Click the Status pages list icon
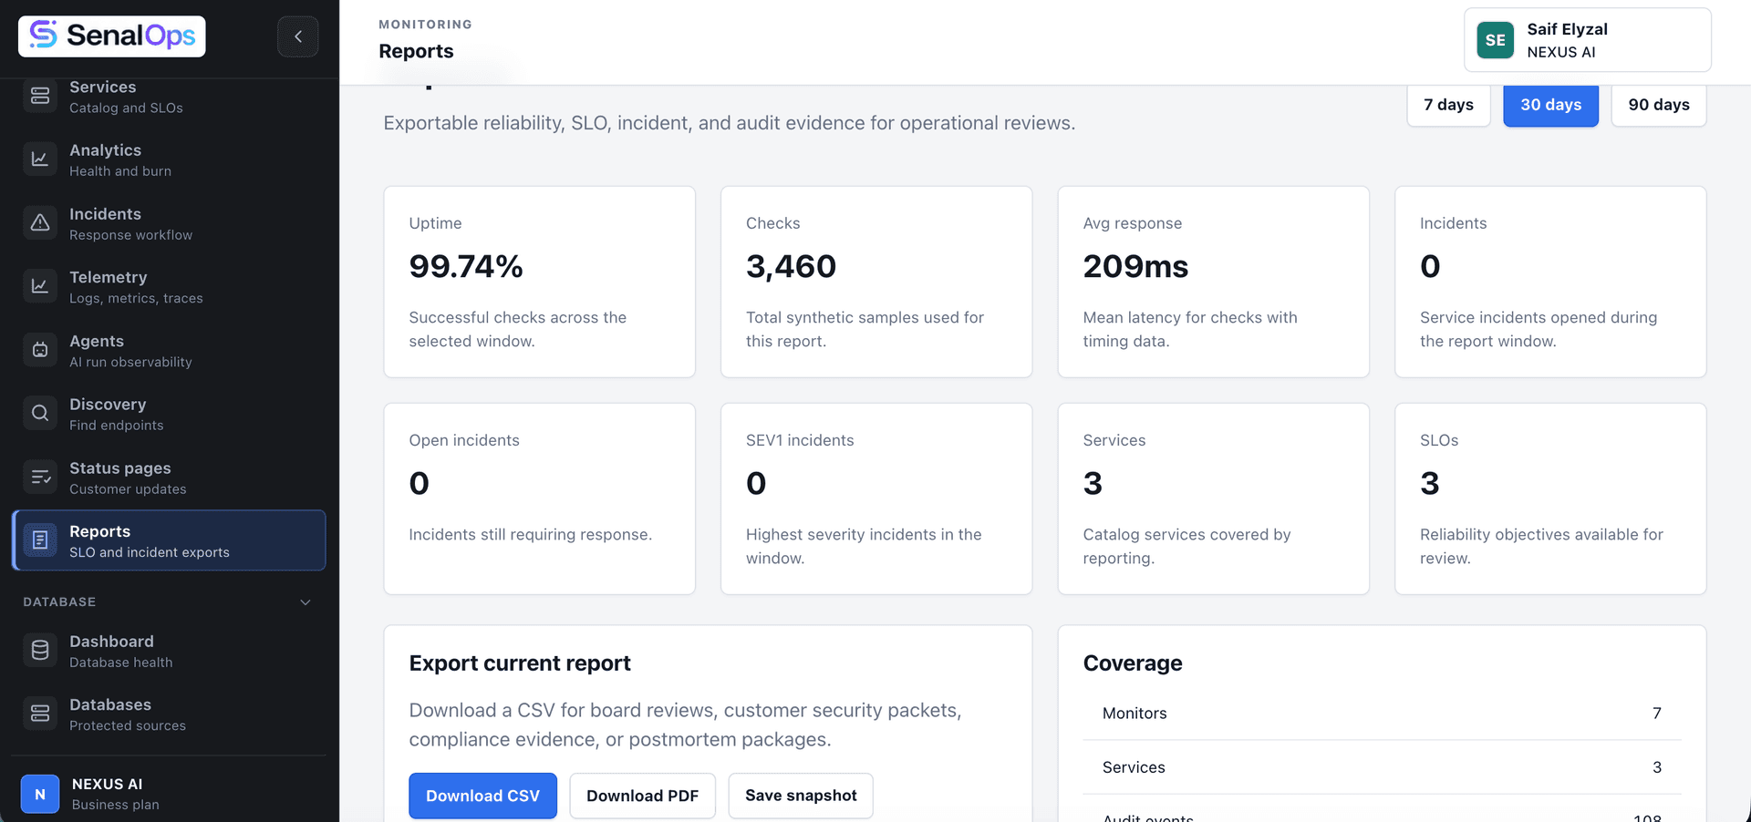Image resolution: width=1751 pixels, height=822 pixels. [40, 477]
